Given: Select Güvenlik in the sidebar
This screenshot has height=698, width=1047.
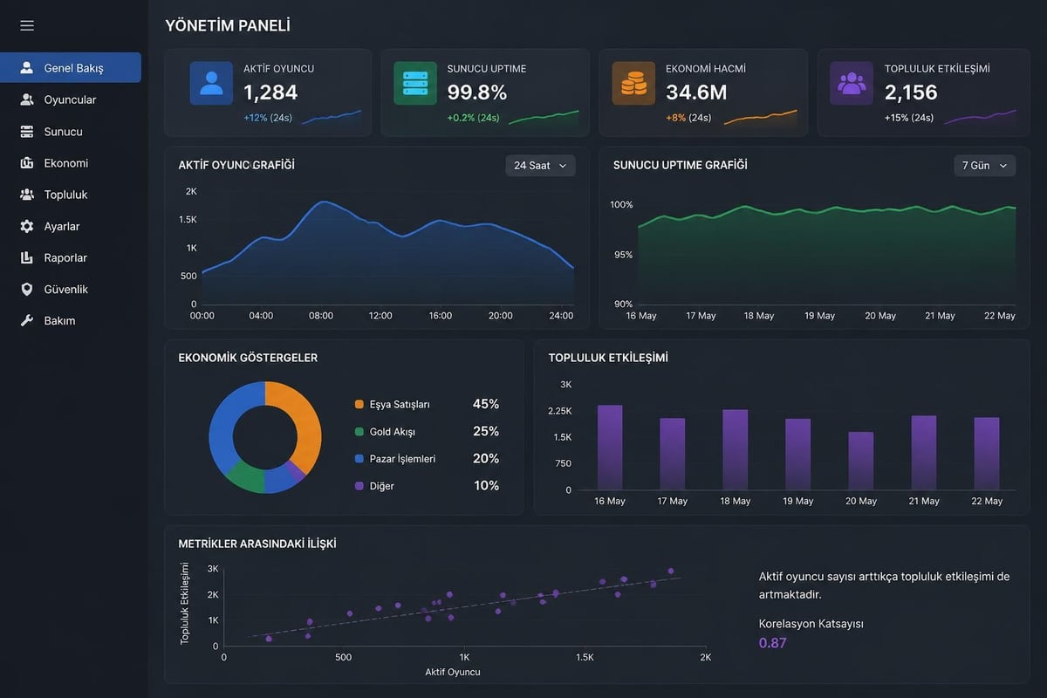Looking at the screenshot, I should (71, 289).
